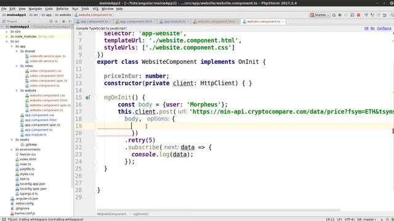The image size is (394, 221).
Task: Click the UTF-8 encoding in status bar
Action: pos(350,219)
